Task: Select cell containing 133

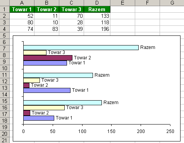Action: [97, 16]
